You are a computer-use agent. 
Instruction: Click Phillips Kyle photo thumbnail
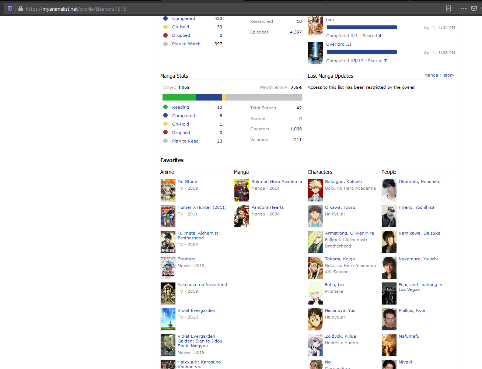point(389,319)
